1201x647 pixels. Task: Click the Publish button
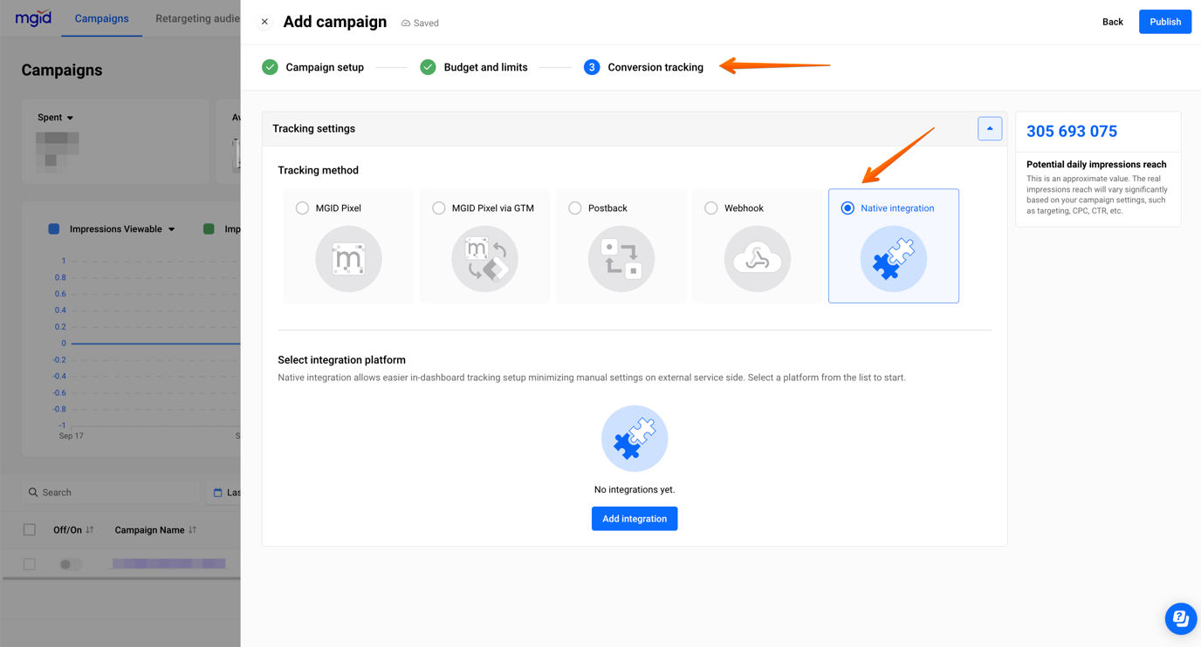click(x=1164, y=21)
